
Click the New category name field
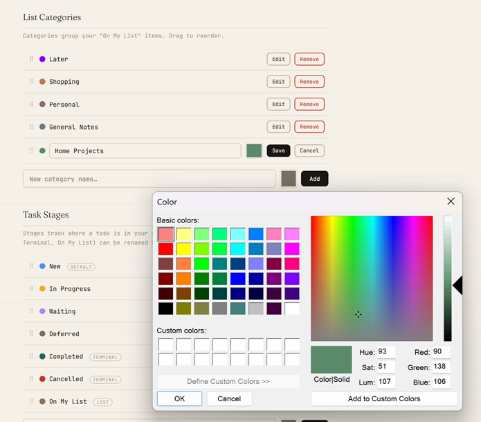click(x=149, y=179)
